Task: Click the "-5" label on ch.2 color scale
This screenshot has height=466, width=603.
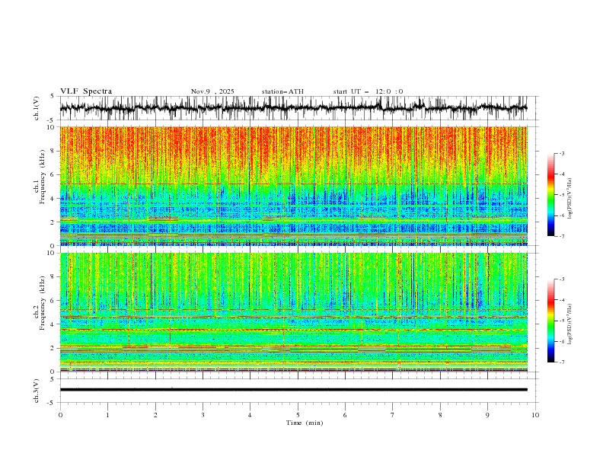Action: coord(562,321)
